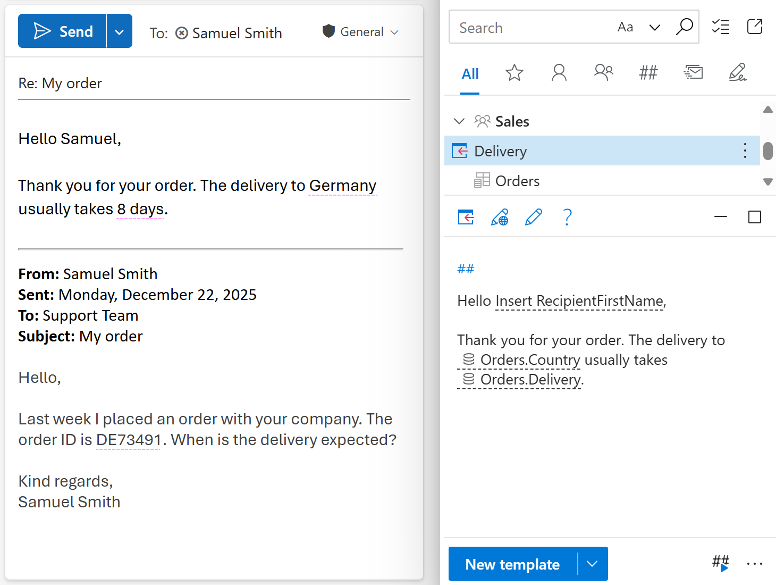Open panel in separate window icon
Screen dimensions: 776x585
[x=755, y=27]
